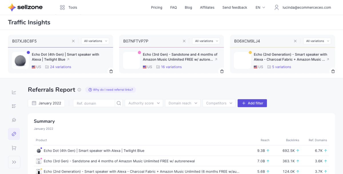The height and width of the screenshot is (174, 343).
Task: Open the shopping cart sidebar icon
Action: point(14,148)
